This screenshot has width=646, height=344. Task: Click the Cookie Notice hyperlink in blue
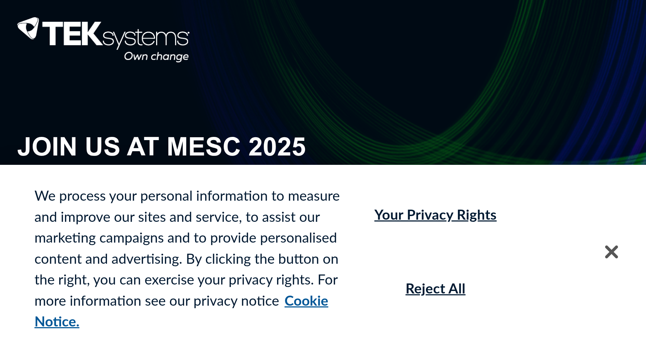coord(305,301)
